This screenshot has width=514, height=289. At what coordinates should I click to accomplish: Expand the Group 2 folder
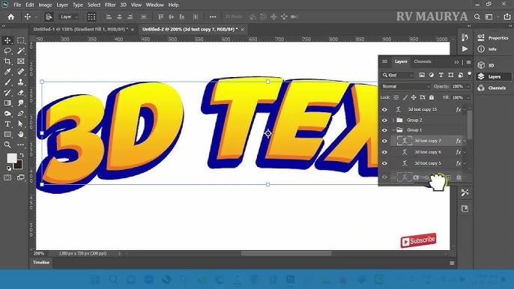(x=393, y=121)
